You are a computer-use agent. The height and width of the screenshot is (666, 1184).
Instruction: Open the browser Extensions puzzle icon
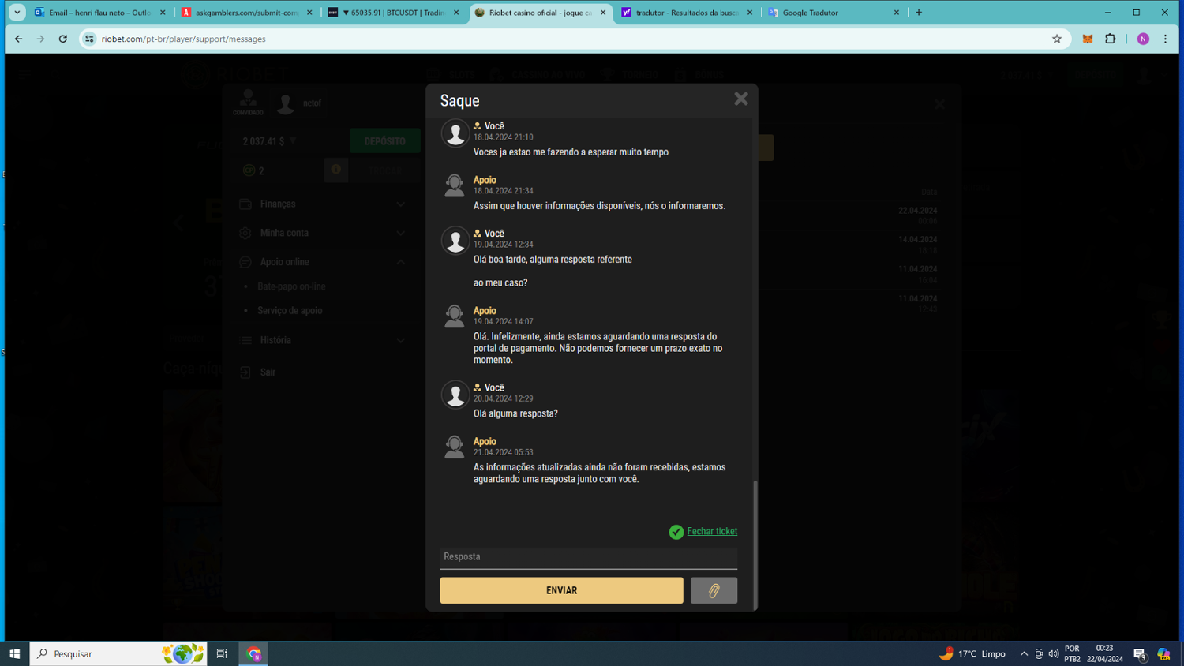pyautogui.click(x=1111, y=39)
